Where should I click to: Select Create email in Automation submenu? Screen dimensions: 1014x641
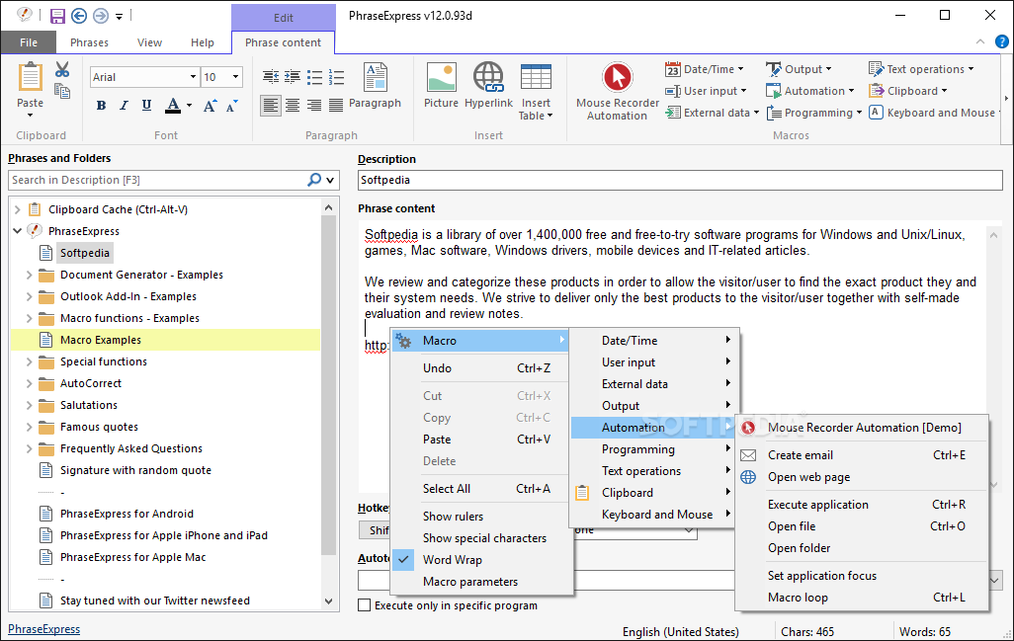tap(862, 455)
